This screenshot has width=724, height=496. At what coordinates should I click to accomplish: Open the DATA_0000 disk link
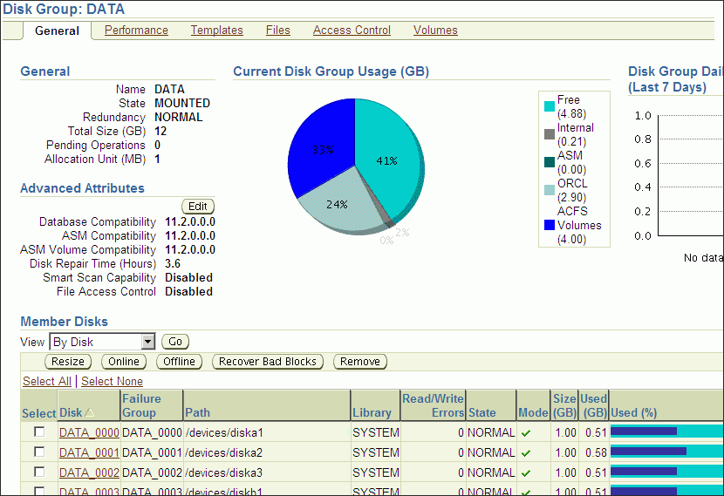[x=88, y=432]
